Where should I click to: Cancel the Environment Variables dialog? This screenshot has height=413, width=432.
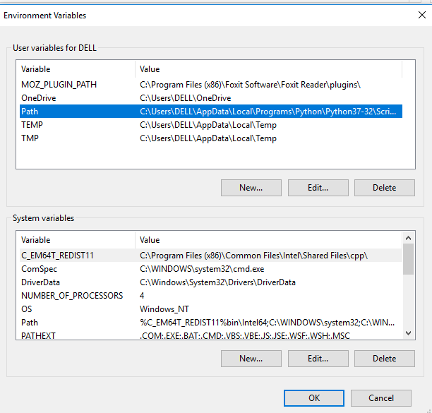tap(380, 398)
